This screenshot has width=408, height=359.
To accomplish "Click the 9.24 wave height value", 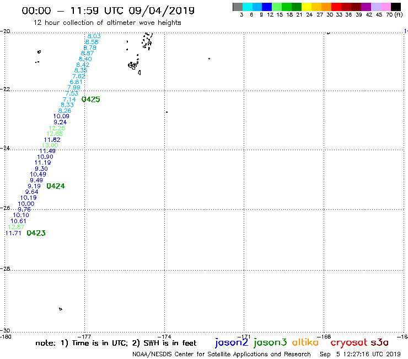I will coord(60,122).
